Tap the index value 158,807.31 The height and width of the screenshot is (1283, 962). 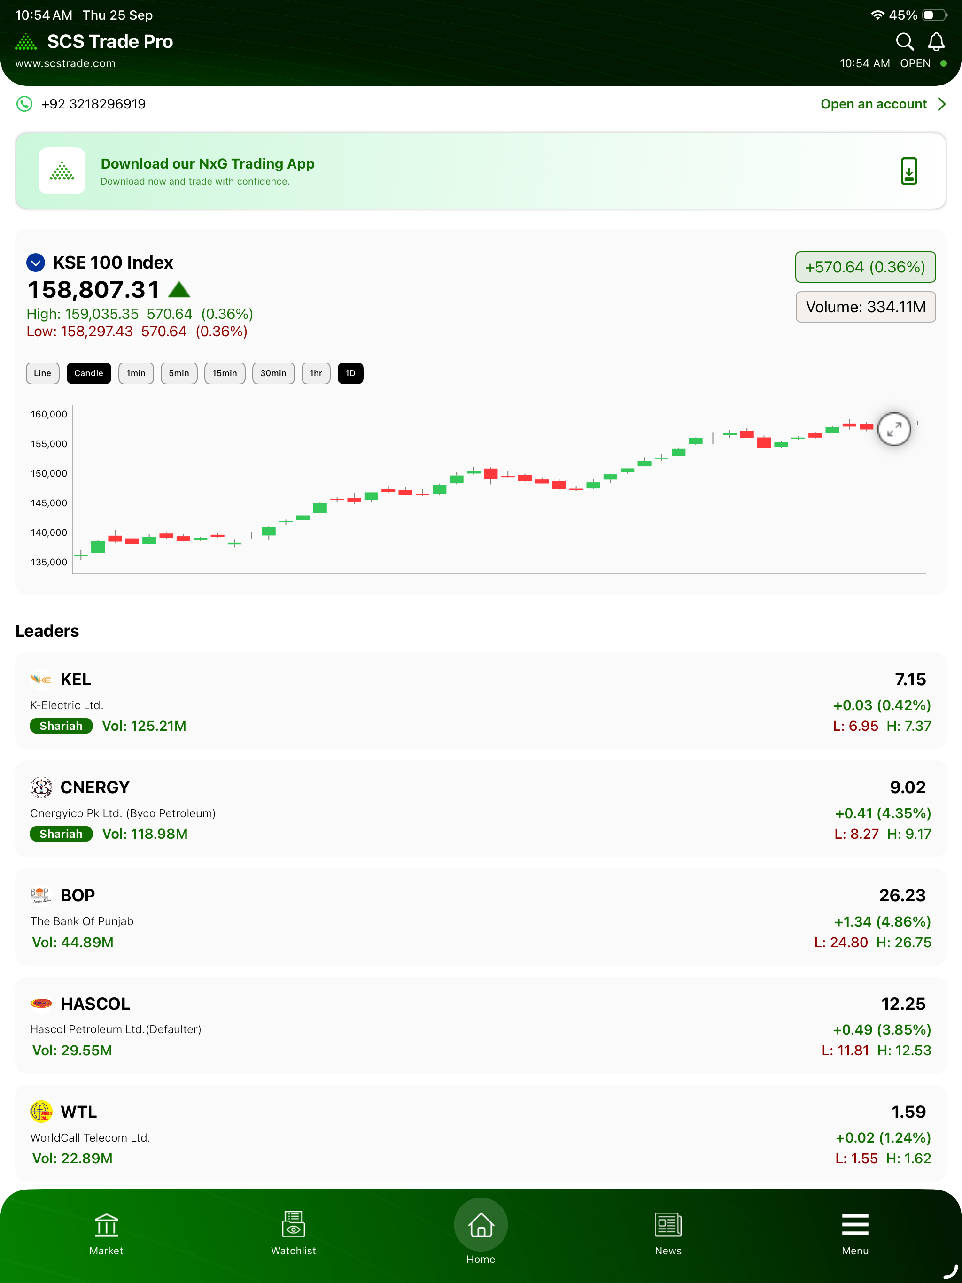click(x=93, y=289)
